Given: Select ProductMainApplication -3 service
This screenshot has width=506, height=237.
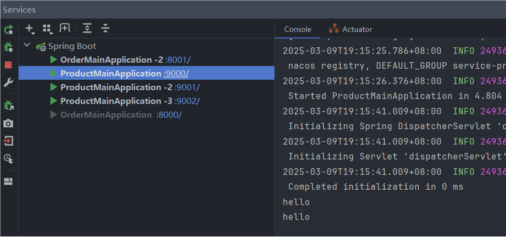Looking at the screenshot, I should (116, 101).
